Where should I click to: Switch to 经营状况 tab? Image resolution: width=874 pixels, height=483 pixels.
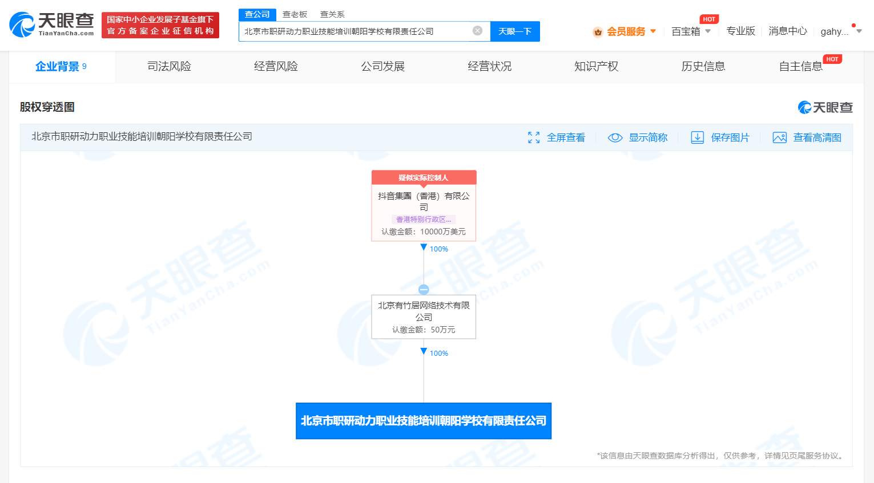click(489, 67)
